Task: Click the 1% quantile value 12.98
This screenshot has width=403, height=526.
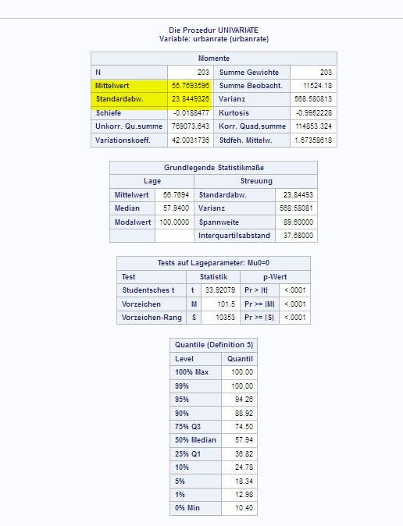Action: (x=244, y=495)
